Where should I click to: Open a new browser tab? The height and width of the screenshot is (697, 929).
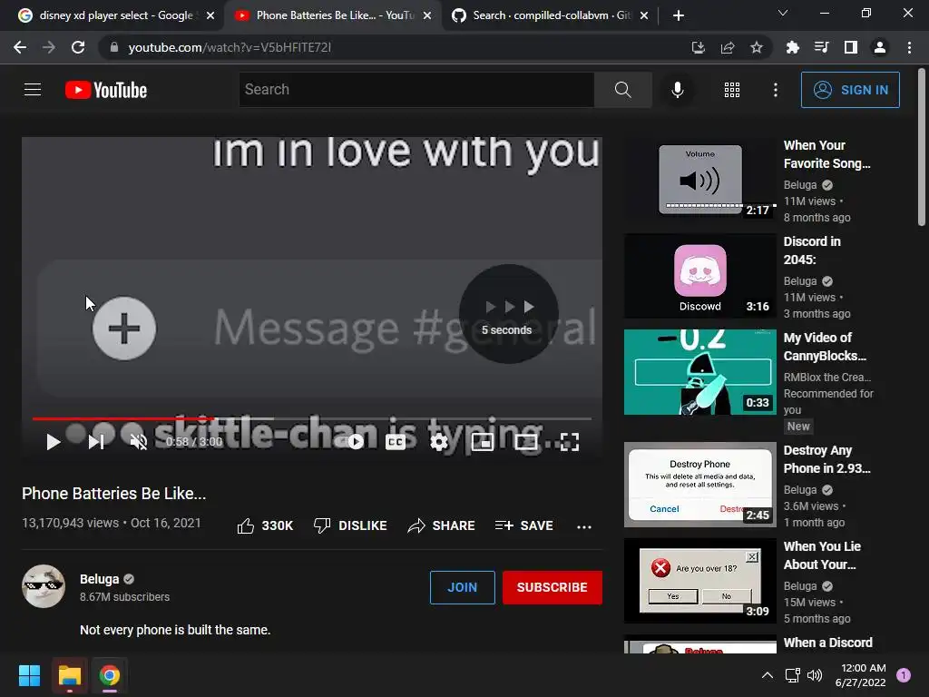pyautogui.click(x=679, y=16)
